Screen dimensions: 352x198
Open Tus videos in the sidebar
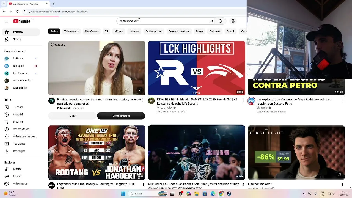pyautogui.click(x=21, y=144)
